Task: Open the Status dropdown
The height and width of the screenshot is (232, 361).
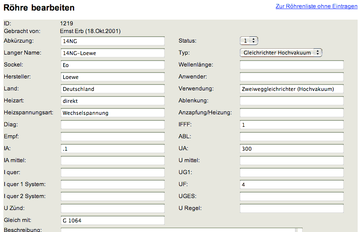Action: click(x=248, y=41)
